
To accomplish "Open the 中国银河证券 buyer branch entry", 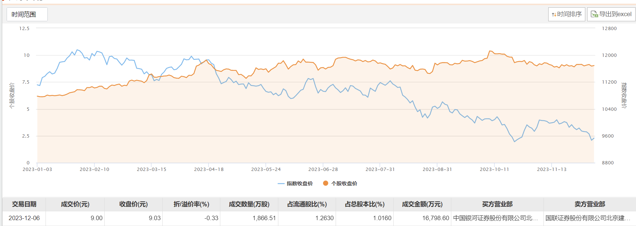I will (x=495, y=218).
